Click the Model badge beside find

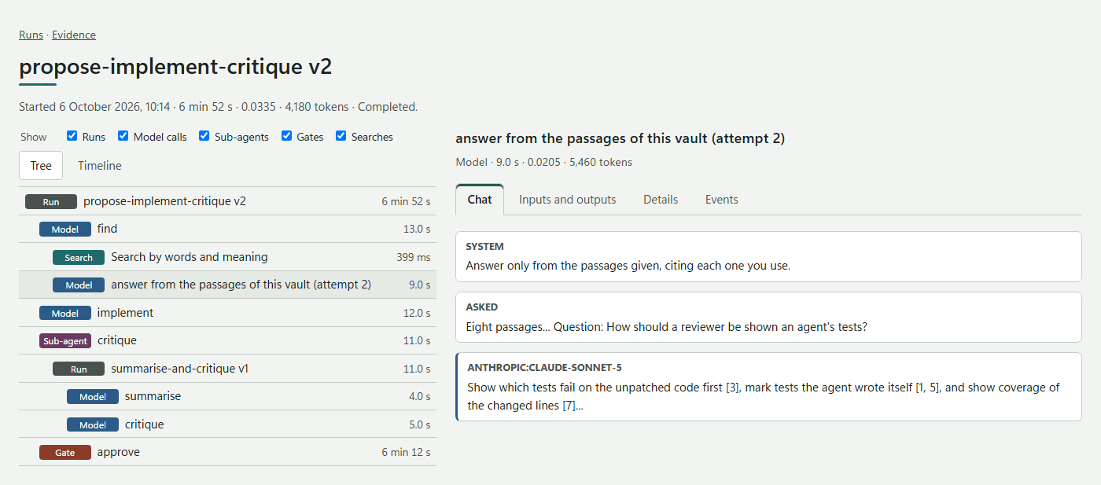[65, 230]
